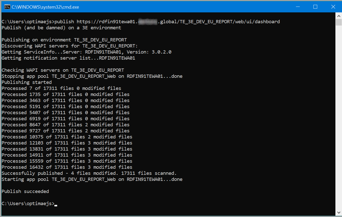Viewport: 342px width, 217px height.
Task: Click the maximize icon on the title bar
Action: pyautogui.click(x=315, y=7)
